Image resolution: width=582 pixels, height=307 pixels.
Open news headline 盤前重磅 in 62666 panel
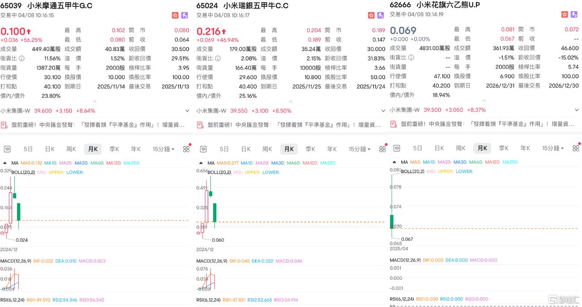(487, 124)
